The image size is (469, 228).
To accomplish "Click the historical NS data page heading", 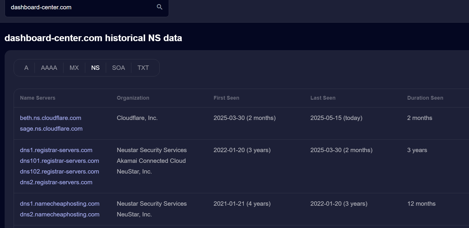I will pyautogui.click(x=93, y=38).
